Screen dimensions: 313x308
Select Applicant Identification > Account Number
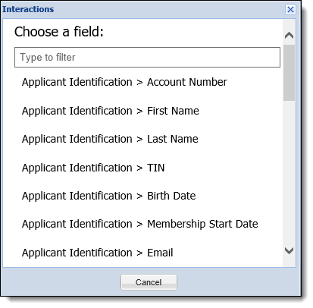click(x=124, y=82)
